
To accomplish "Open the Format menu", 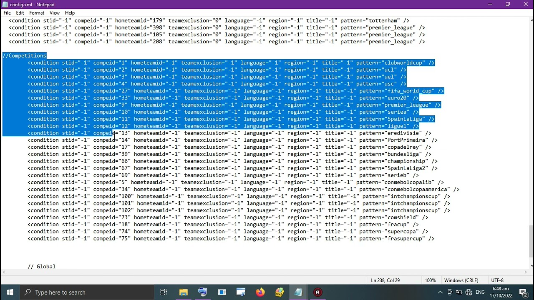I will point(37,13).
